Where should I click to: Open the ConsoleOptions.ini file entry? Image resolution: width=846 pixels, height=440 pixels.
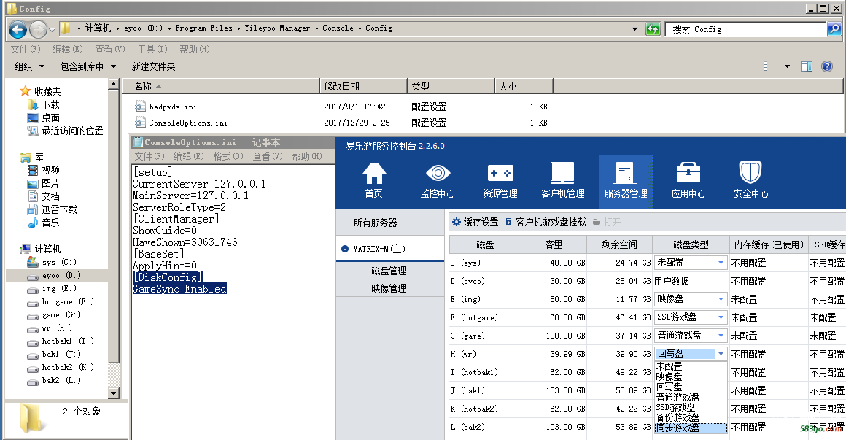coord(187,123)
